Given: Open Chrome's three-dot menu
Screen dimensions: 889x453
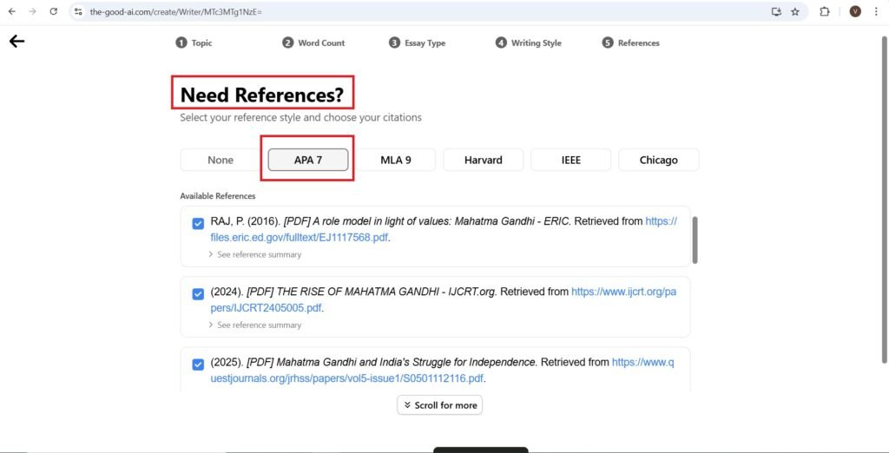Looking at the screenshot, I should point(876,11).
